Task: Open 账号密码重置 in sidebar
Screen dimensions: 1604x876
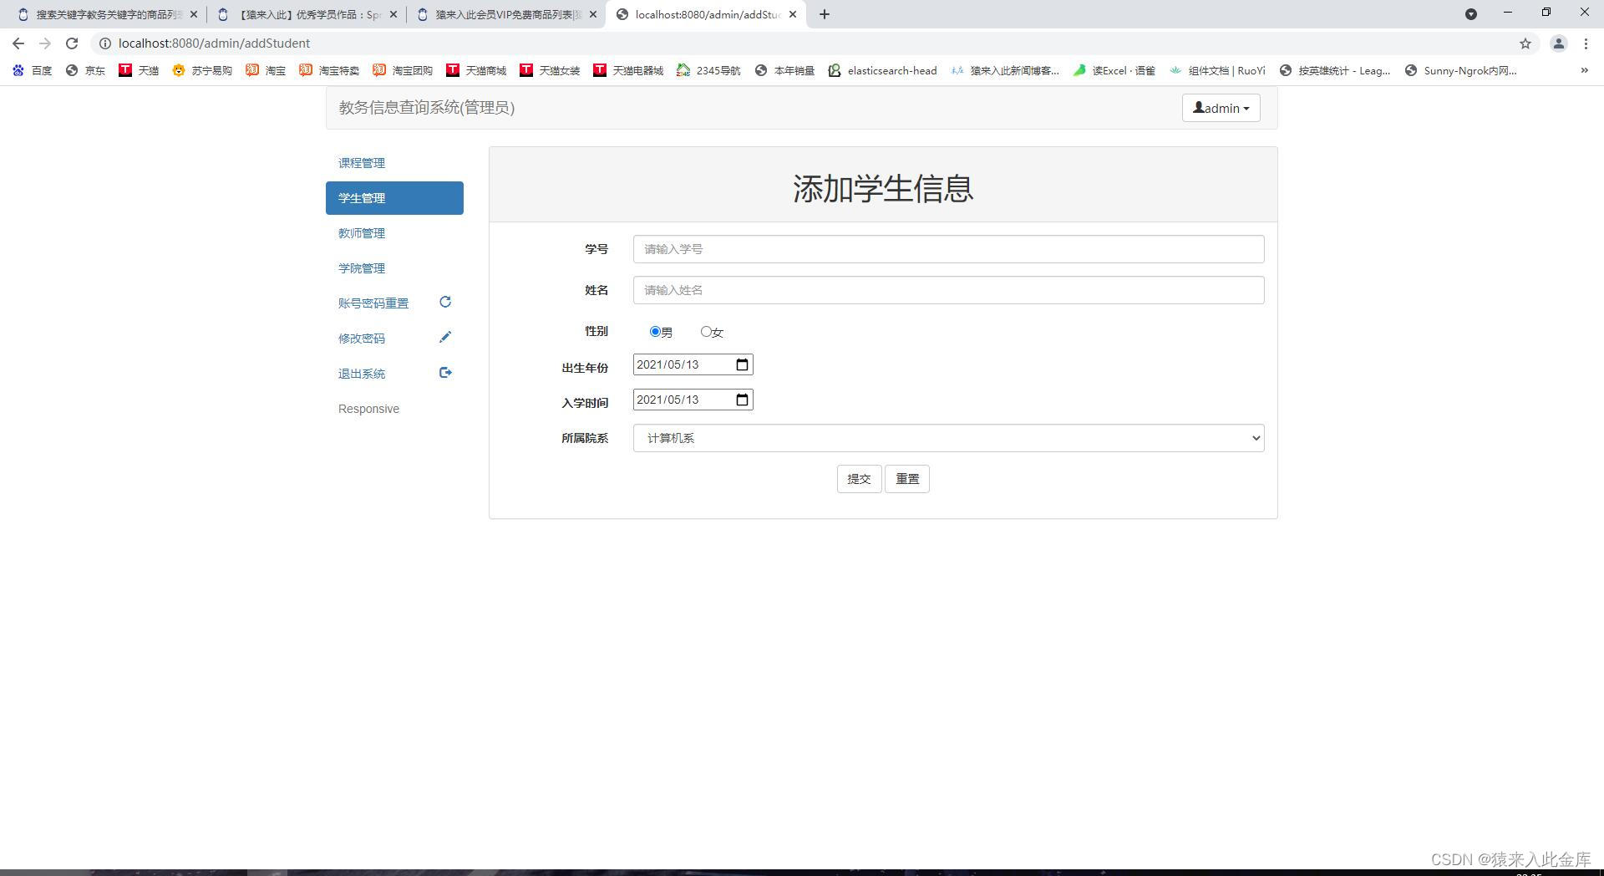Action: click(x=373, y=303)
